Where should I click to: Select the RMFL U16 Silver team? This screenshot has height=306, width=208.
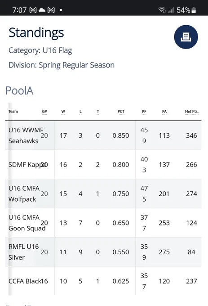23,252
